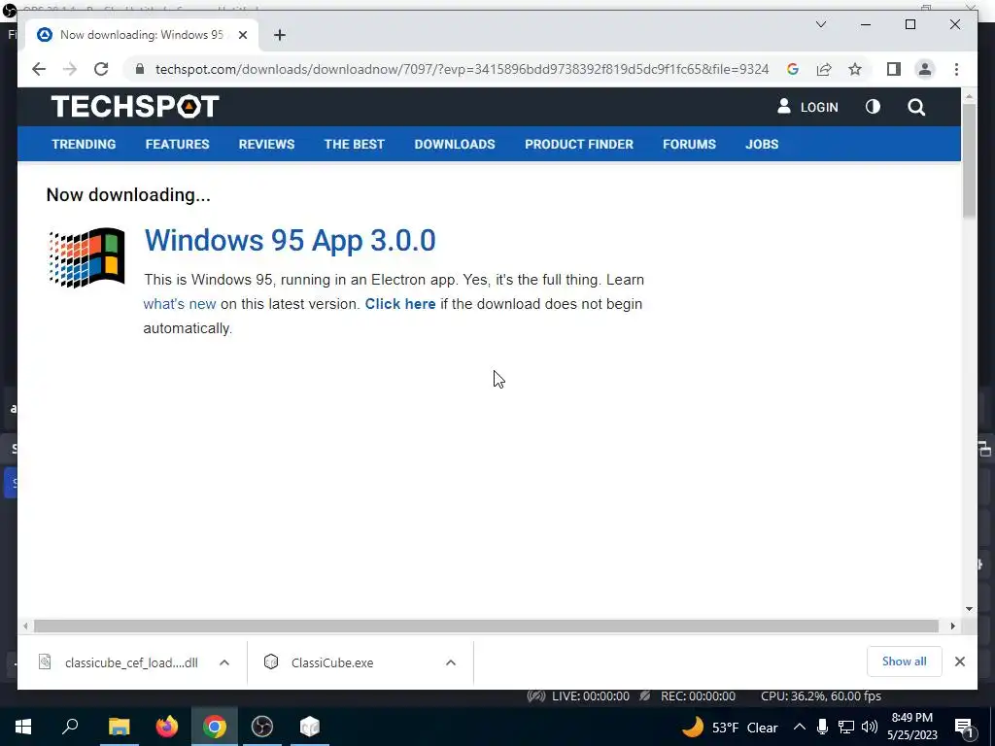Switch to ClassiCube cube icon in taskbar
995x746 pixels.
tap(310, 727)
